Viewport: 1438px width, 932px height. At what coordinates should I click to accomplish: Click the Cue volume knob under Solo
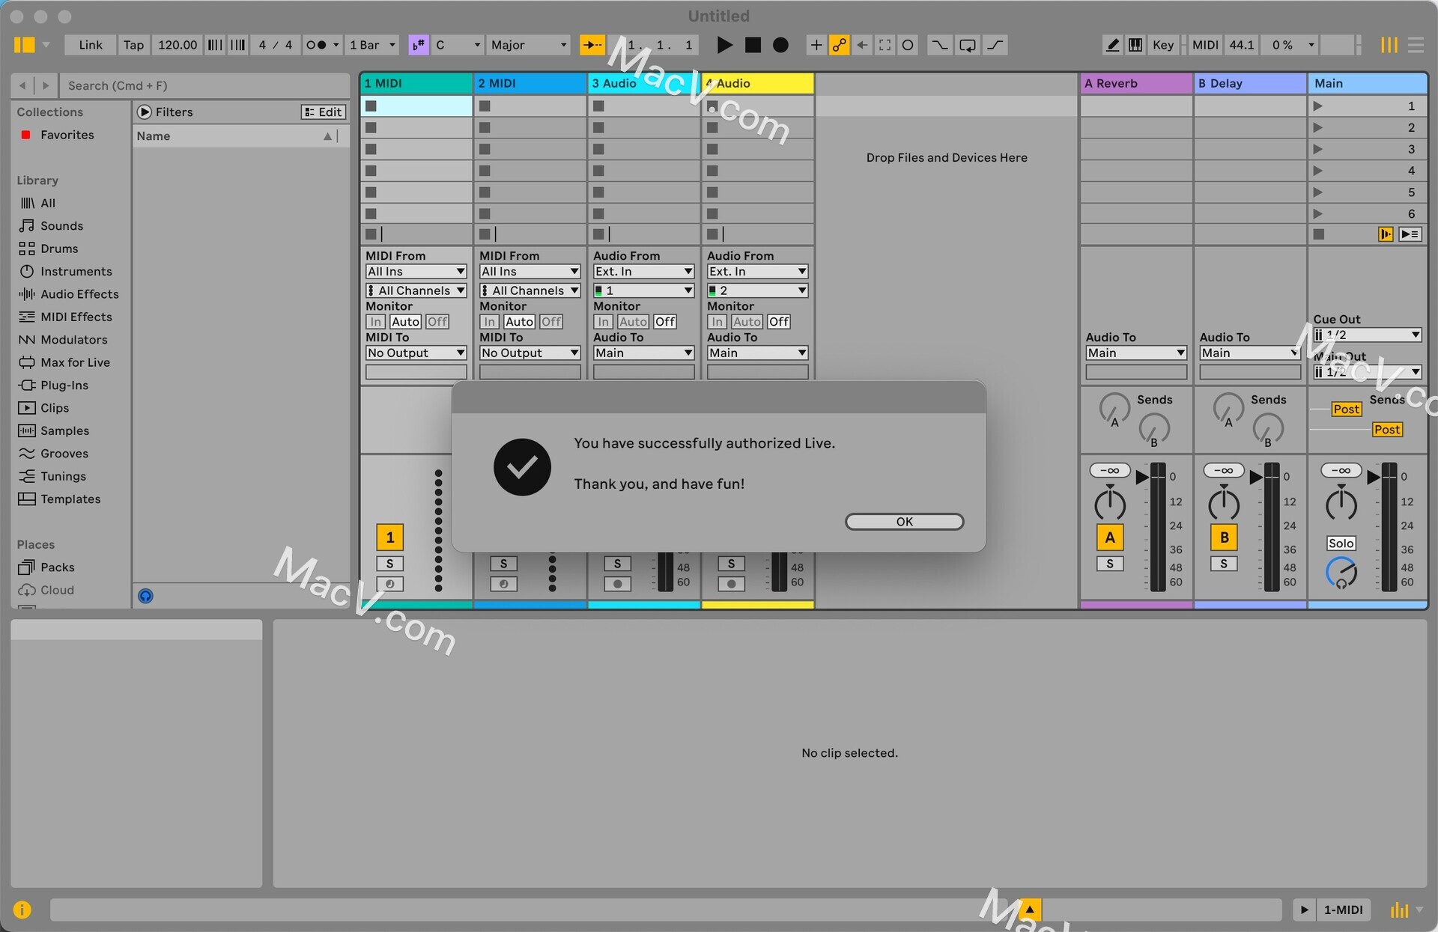click(1341, 573)
